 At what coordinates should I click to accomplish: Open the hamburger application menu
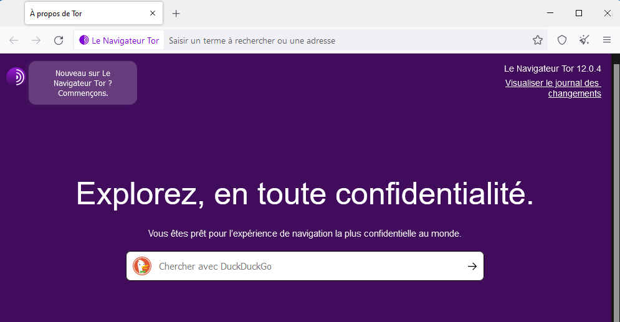607,40
